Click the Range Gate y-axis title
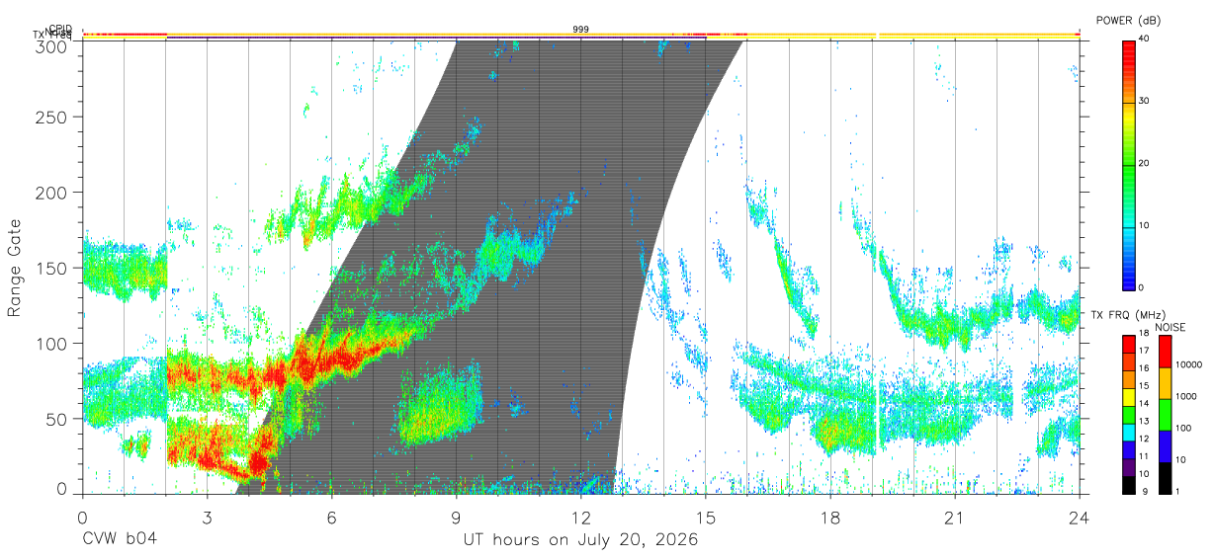 (15, 268)
